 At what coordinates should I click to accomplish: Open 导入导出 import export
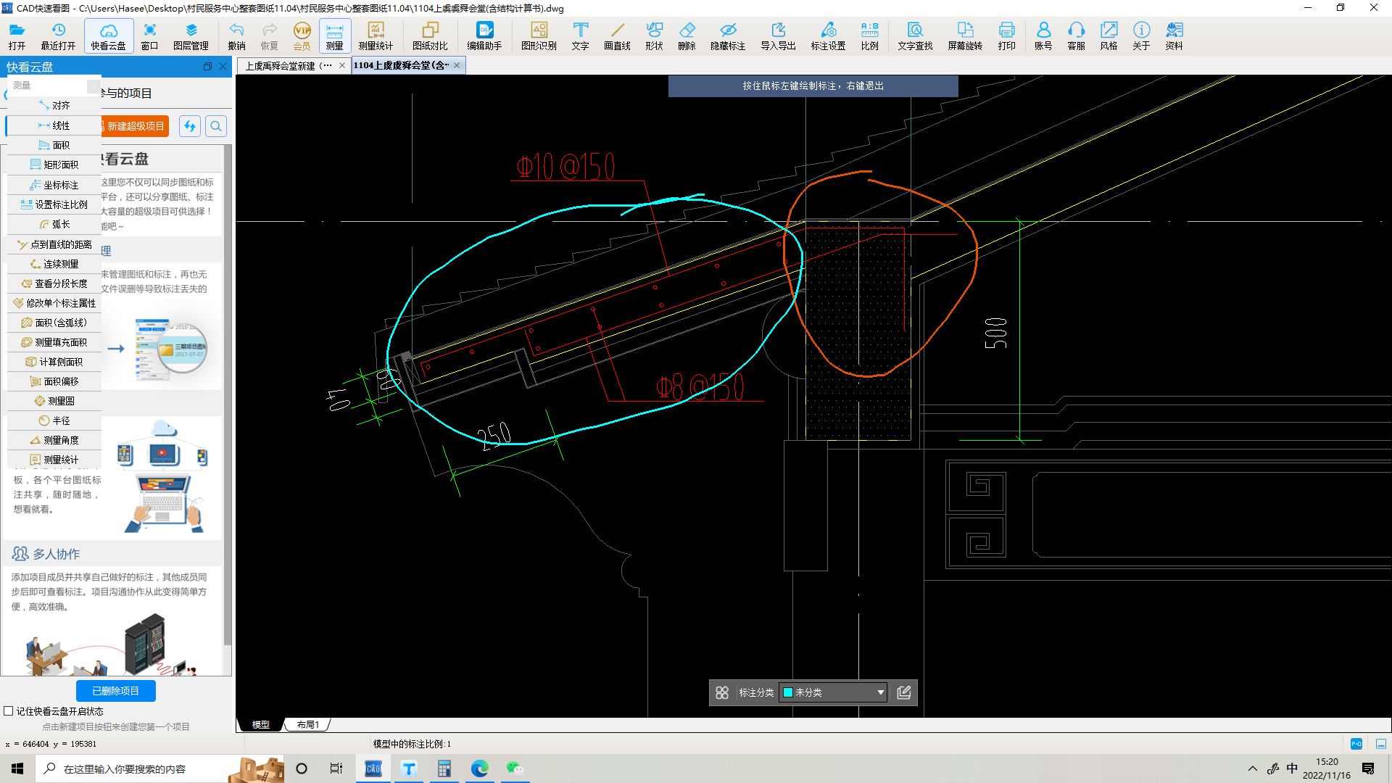click(x=778, y=36)
